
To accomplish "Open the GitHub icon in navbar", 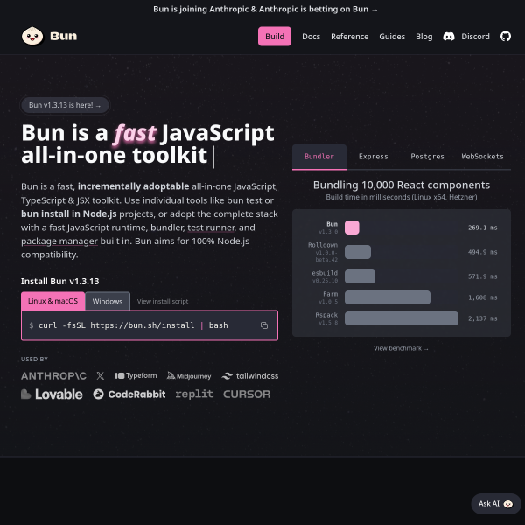I will point(506,36).
